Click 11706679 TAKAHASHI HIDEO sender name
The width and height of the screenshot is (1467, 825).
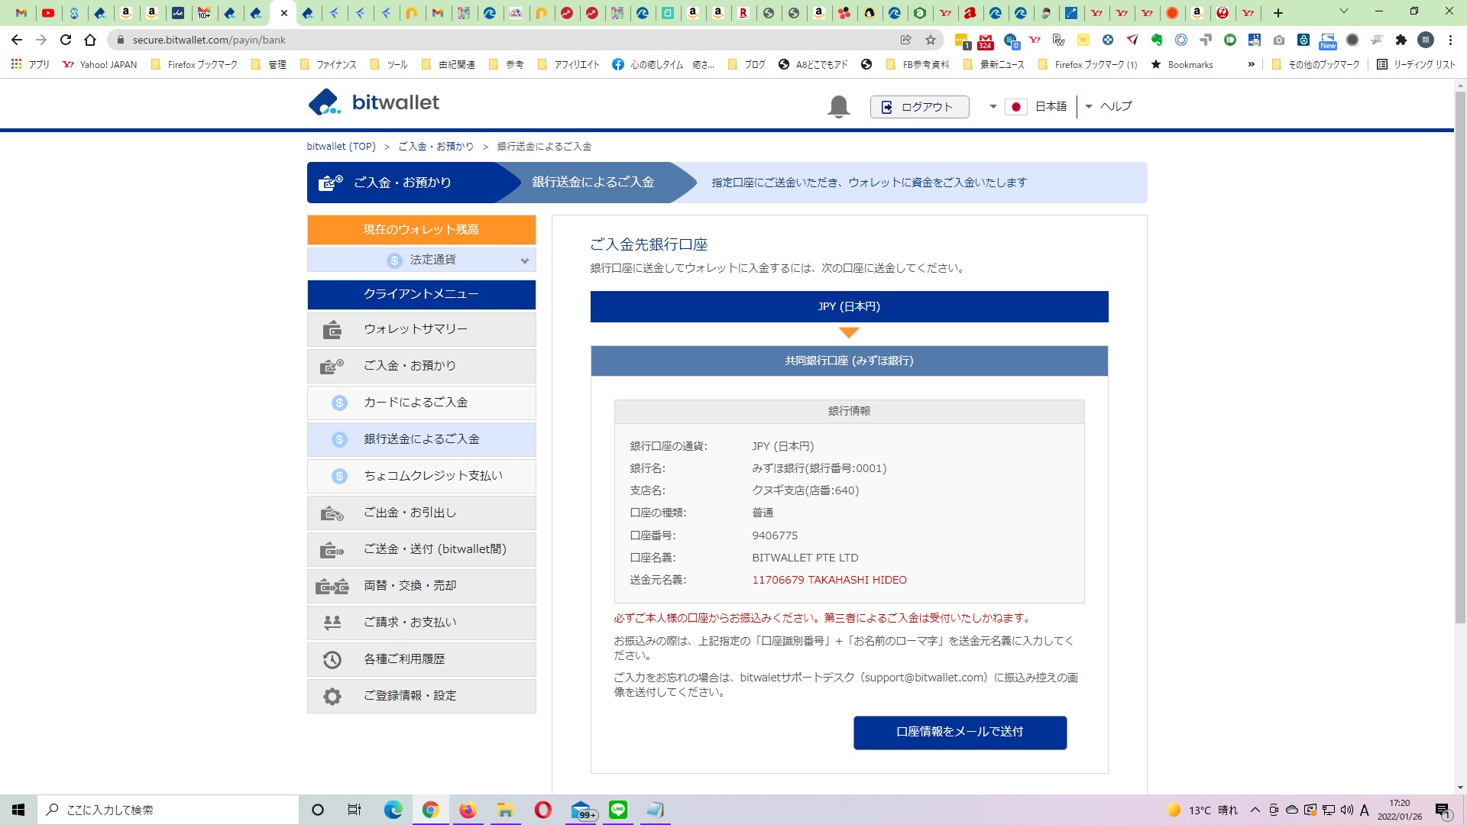click(x=829, y=580)
